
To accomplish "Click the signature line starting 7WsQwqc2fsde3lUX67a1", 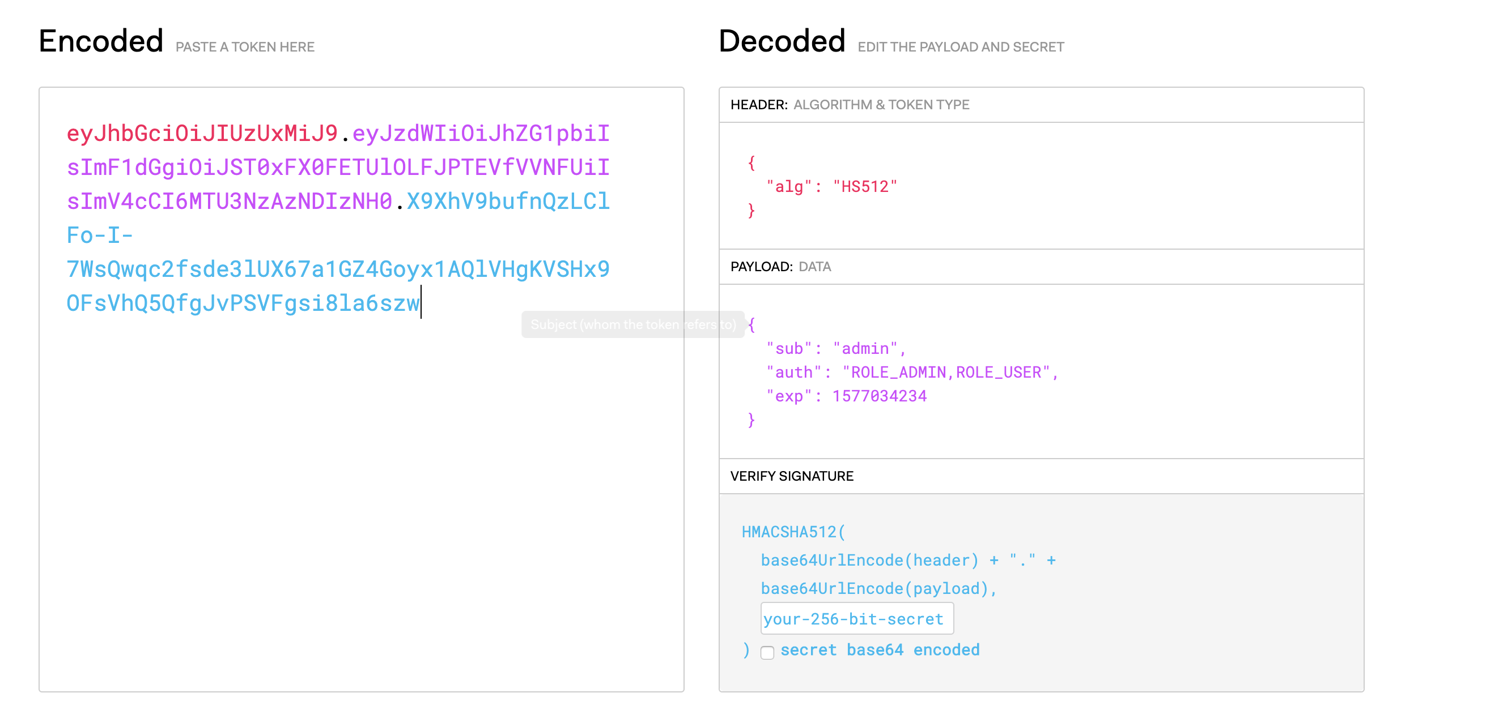I will point(338,270).
